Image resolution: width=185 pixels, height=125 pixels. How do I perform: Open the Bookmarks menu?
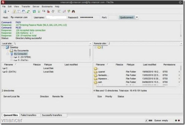[x=47, y=6]
